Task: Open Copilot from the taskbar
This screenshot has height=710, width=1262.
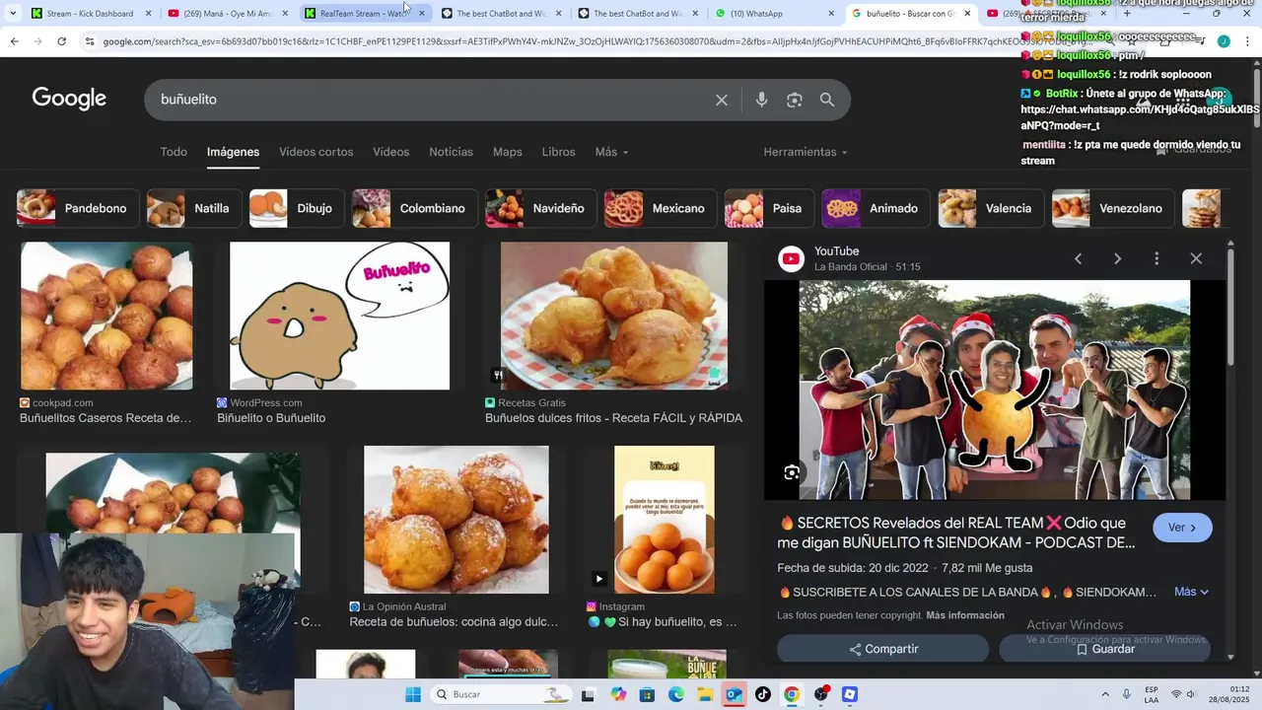Action: click(x=618, y=694)
